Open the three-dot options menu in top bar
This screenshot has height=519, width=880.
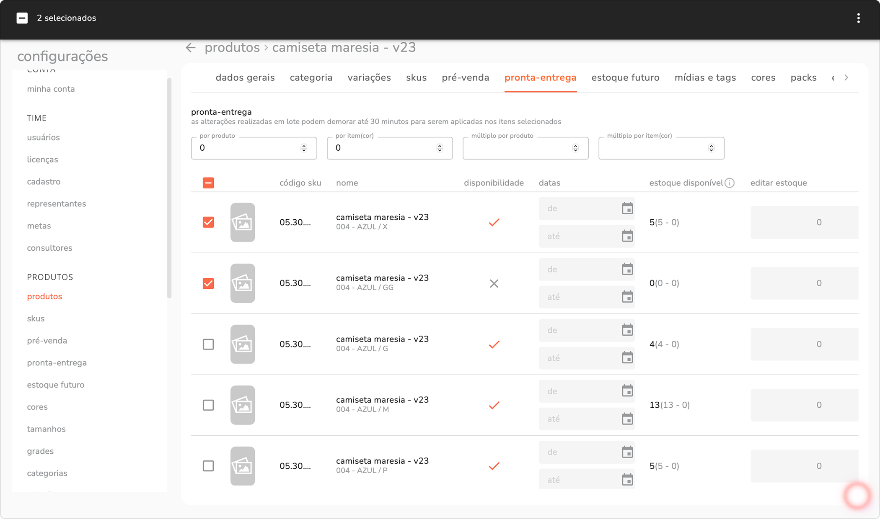tap(858, 18)
